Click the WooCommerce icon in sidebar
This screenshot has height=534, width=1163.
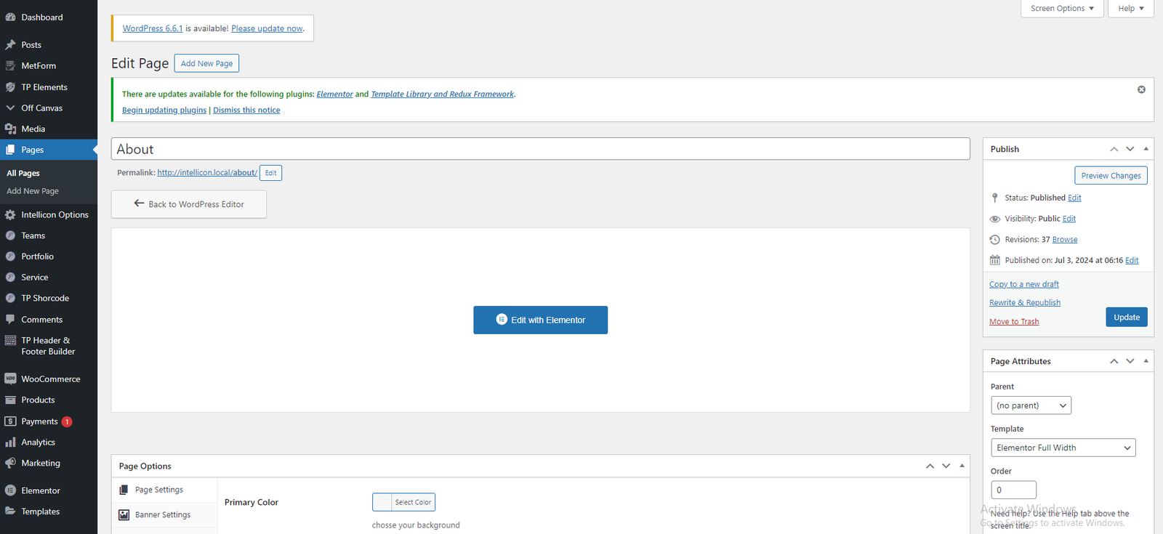10,379
